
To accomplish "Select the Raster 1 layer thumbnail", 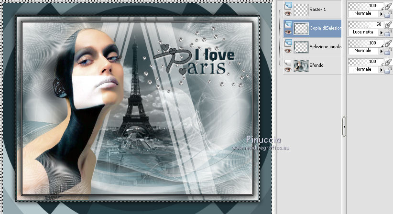I will click(x=301, y=10).
